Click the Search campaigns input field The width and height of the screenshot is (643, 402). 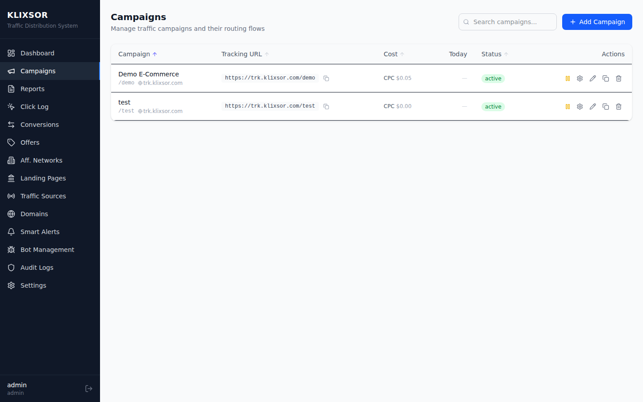click(507, 22)
